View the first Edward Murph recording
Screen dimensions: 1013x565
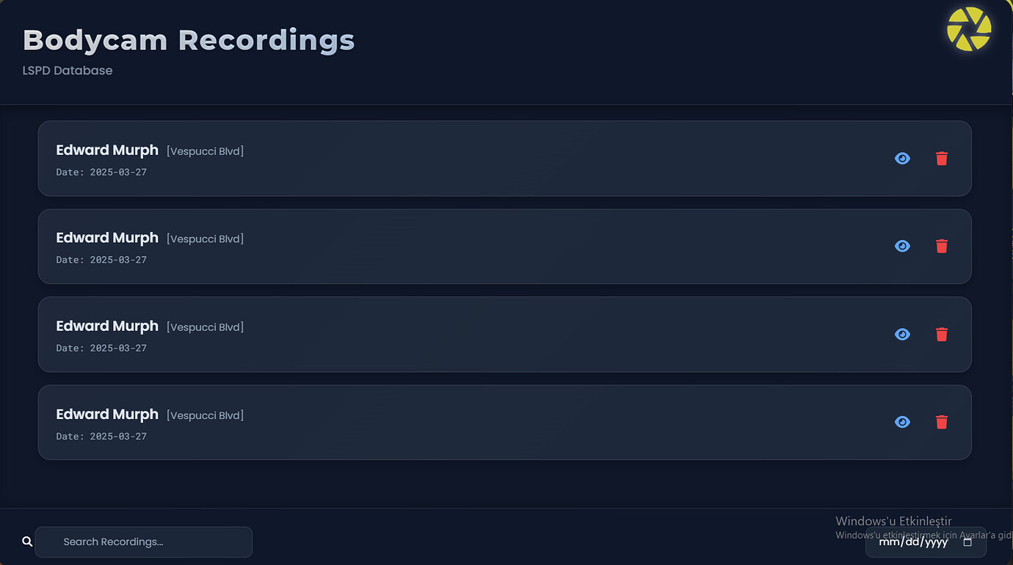(x=902, y=158)
